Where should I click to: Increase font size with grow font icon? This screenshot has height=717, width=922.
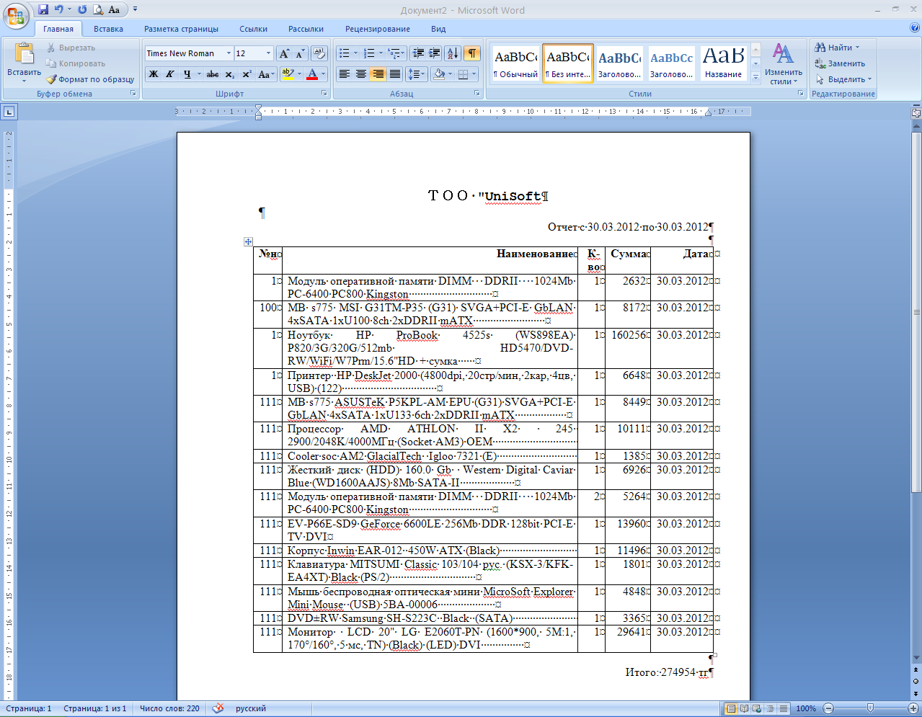click(284, 53)
